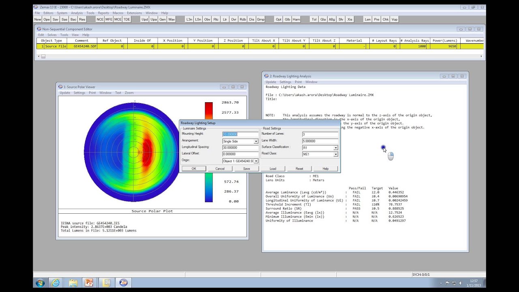519x292 pixels.
Task: Click the Opt optimization toolbar button
Action: (x=279, y=19)
